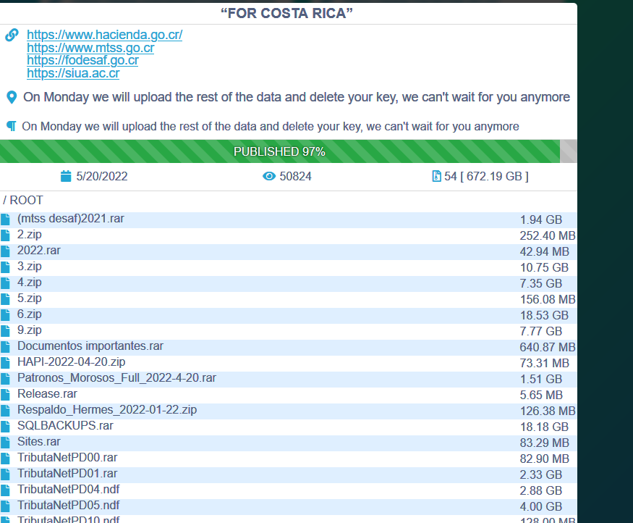633x523 pixels.
Task: Select the (mtss desaf)2021.rar file name
Action: coord(71,219)
